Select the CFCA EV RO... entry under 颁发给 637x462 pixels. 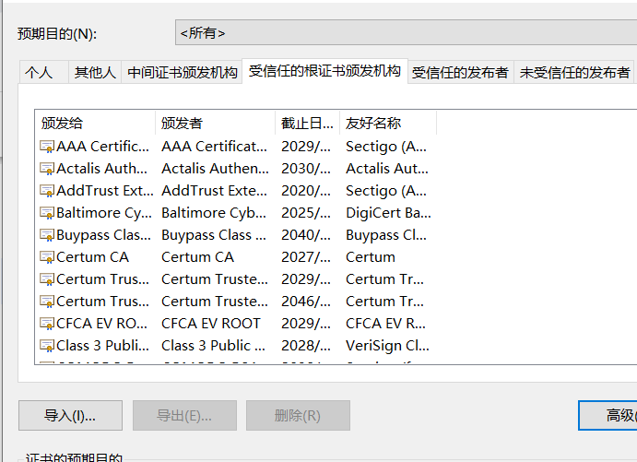point(102,324)
